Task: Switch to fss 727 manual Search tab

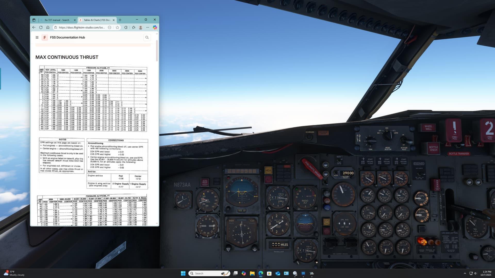Action: (x=57, y=20)
